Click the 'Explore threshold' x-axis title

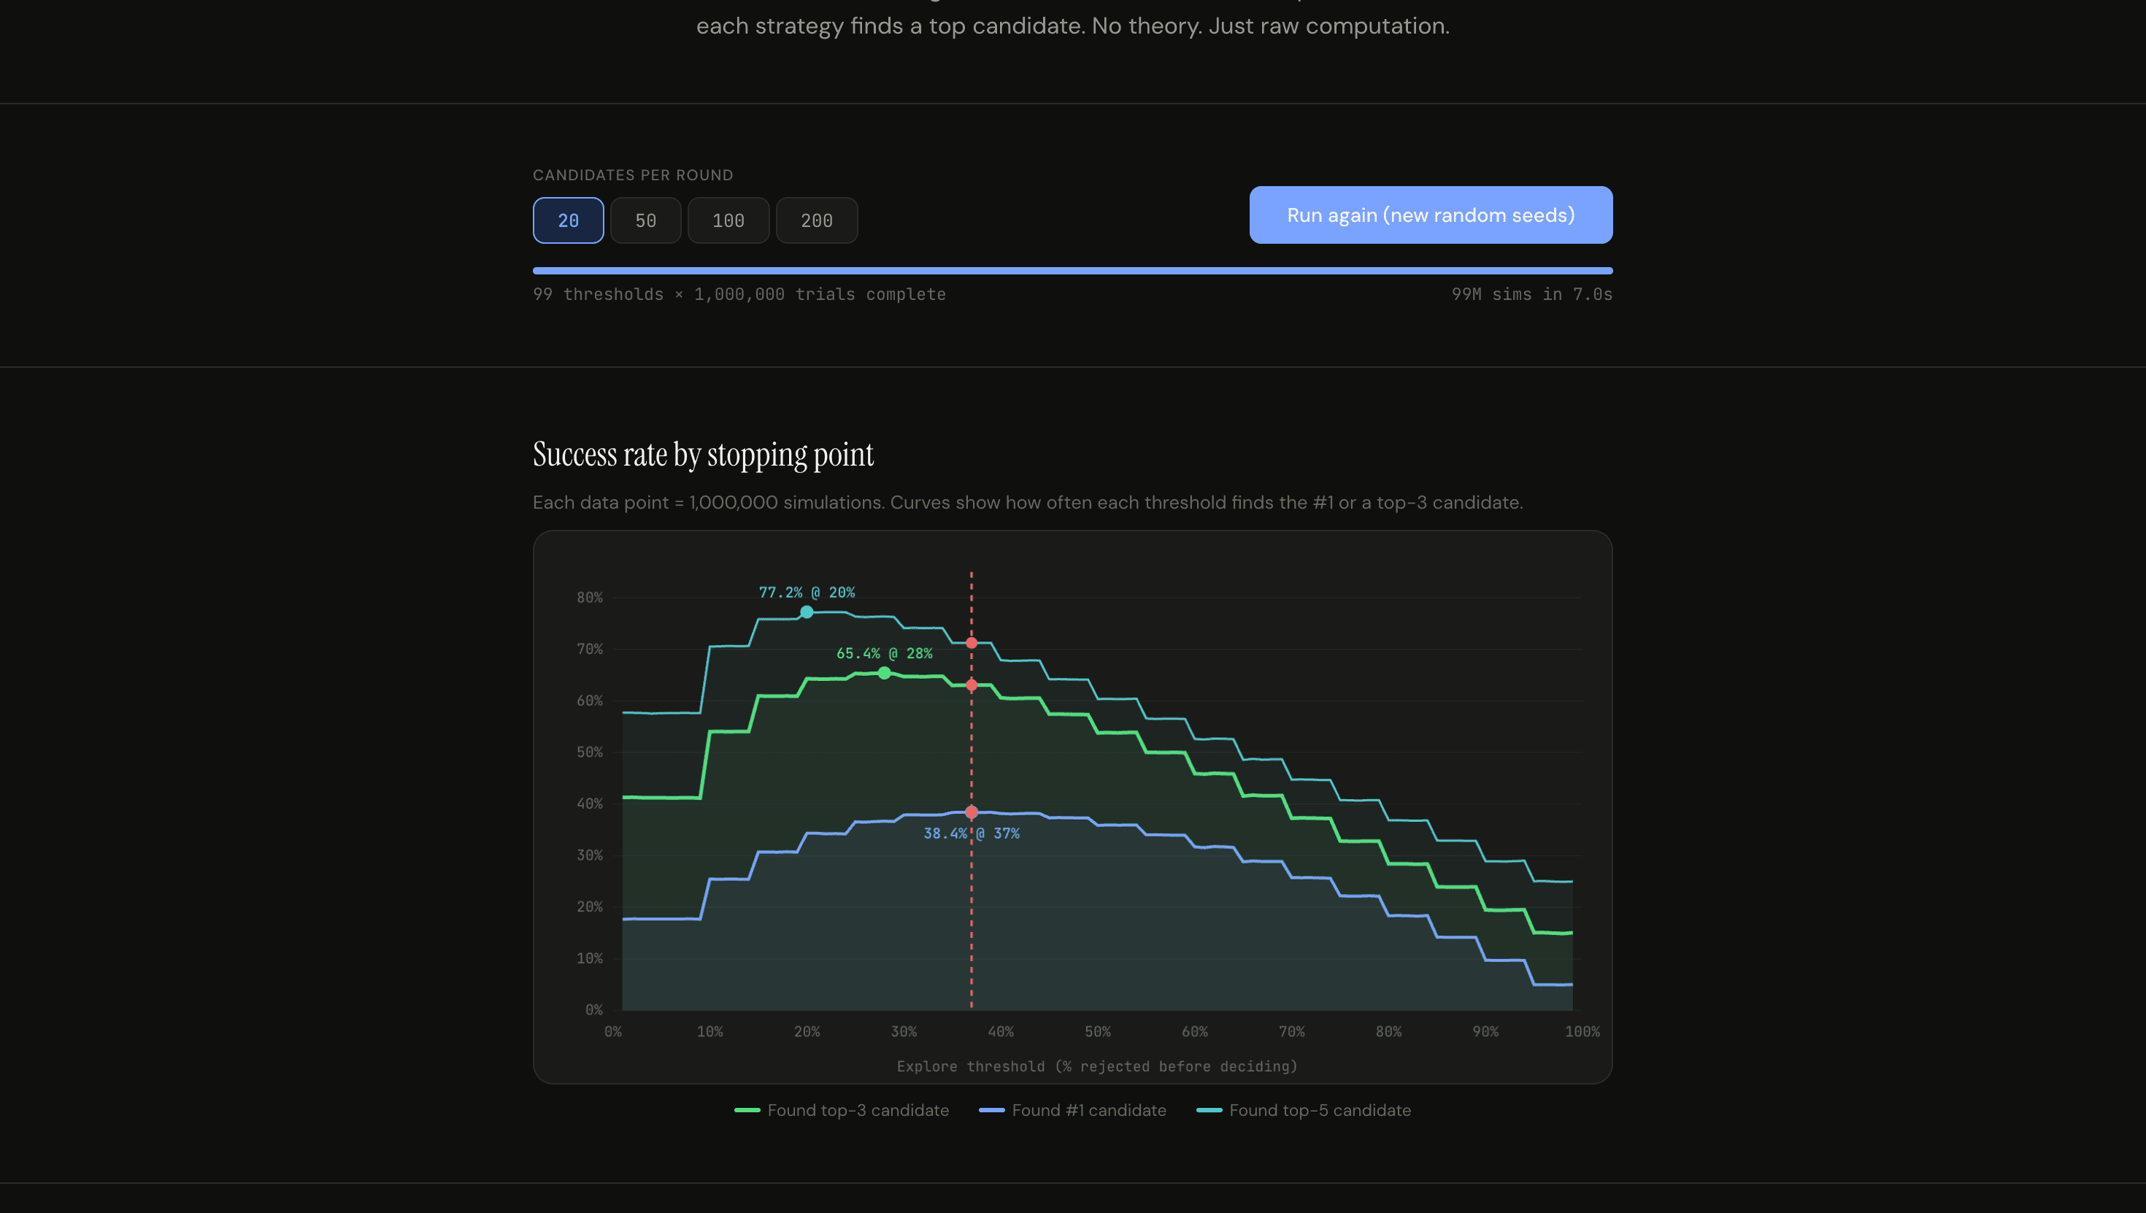[1097, 1066]
